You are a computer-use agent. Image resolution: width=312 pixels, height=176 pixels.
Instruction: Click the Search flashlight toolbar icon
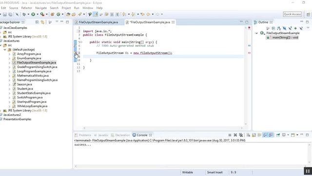[80, 14]
